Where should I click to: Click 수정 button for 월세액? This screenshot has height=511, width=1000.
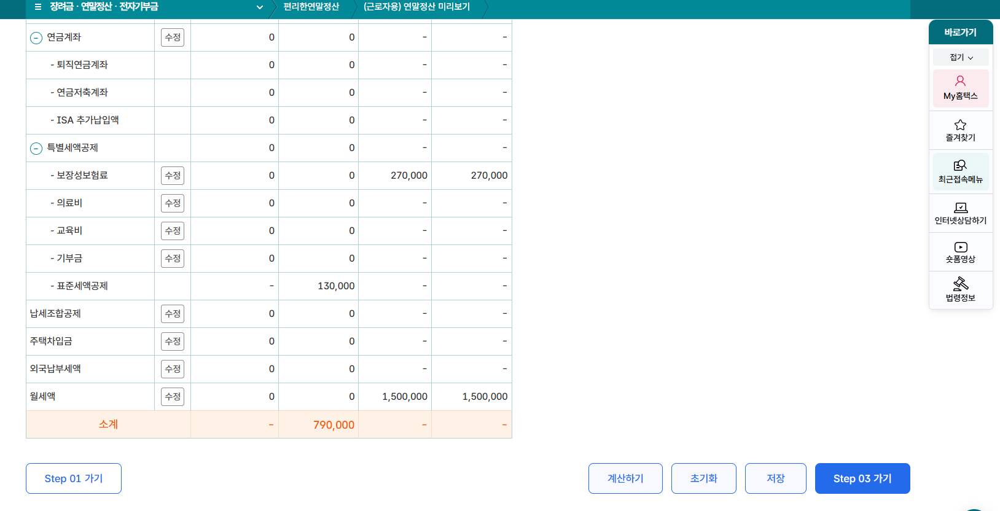click(x=173, y=397)
